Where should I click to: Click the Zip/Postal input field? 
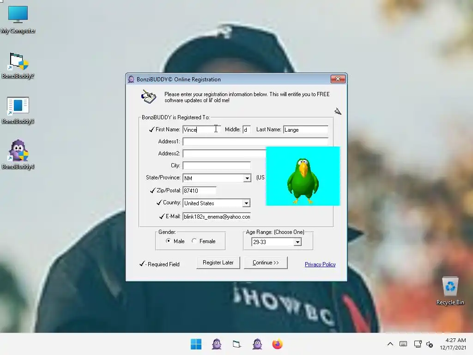tap(200, 190)
